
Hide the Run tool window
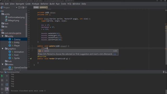pyautogui.click(x=166, y=72)
